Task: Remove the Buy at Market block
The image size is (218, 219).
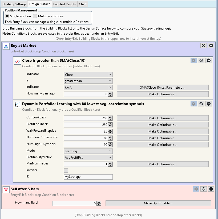Action: (x=211, y=46)
